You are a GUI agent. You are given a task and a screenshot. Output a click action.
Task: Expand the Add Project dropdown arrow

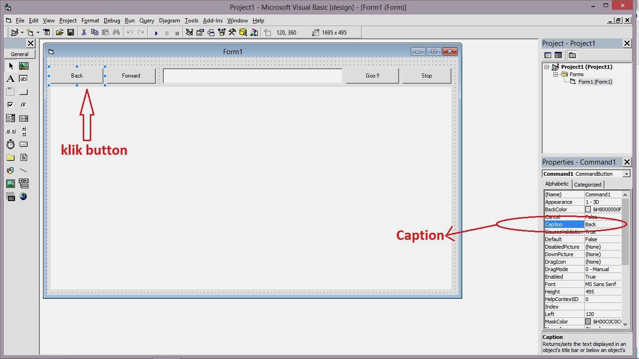click(22, 32)
